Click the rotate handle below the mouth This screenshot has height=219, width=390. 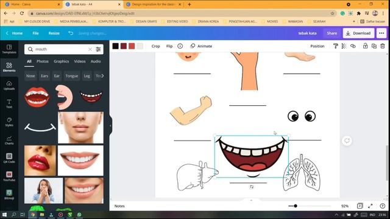252,187
